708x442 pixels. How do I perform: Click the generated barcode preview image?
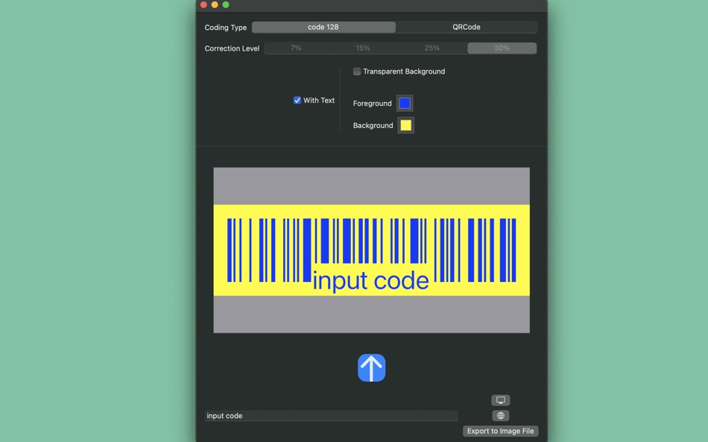(x=372, y=250)
